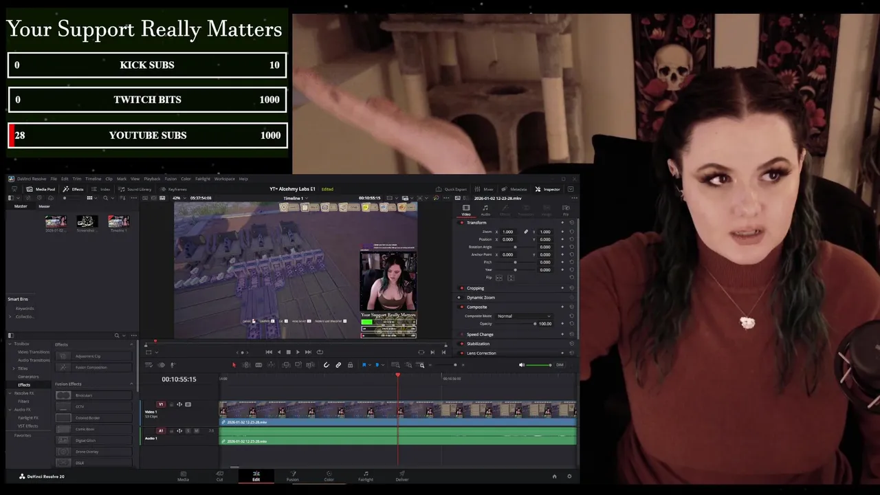The image size is (880, 495).
Task: Open the Timeline menu
Action: click(x=93, y=179)
